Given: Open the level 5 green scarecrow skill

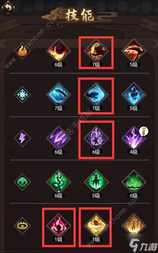Looking at the screenshot, I should pyautogui.click(x=96, y=182).
